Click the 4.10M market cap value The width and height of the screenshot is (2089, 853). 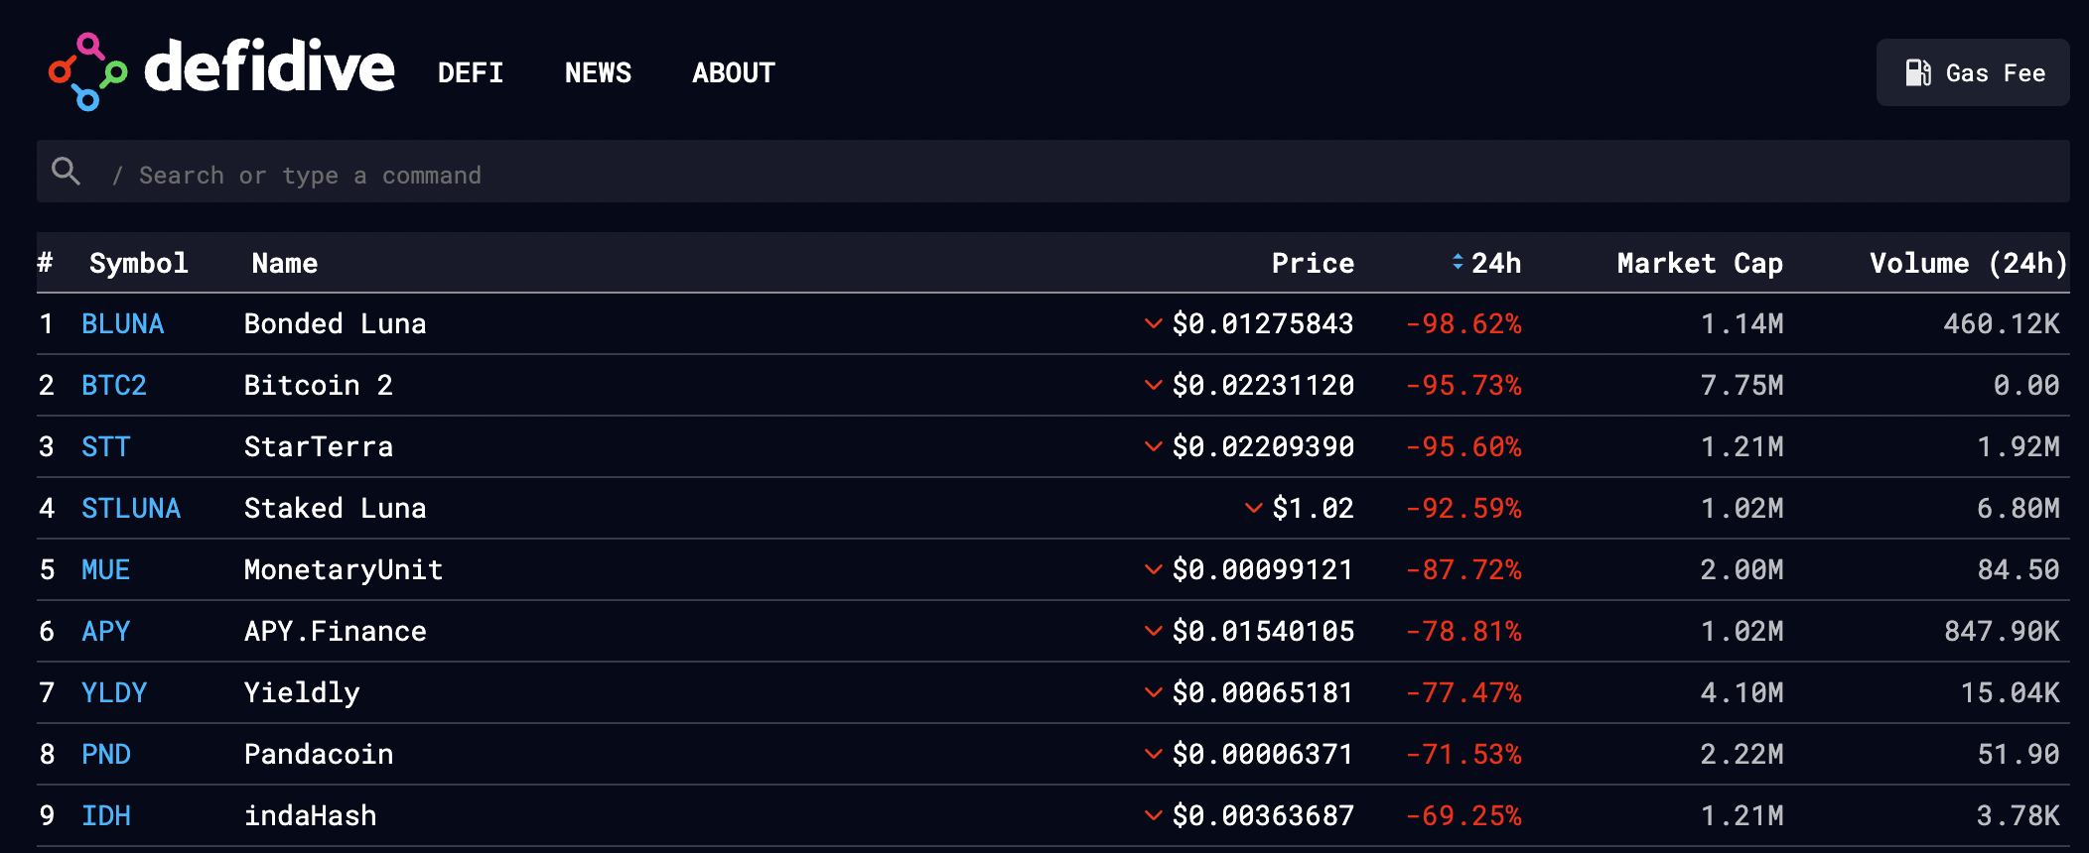pyautogui.click(x=1741, y=692)
